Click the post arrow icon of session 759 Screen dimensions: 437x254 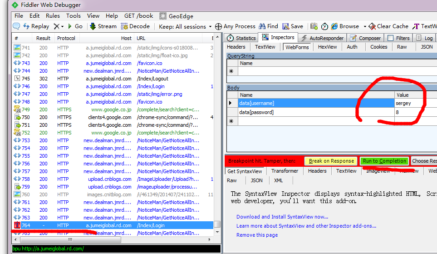17,186
